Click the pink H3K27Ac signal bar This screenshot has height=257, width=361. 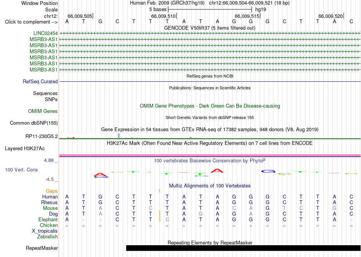(210, 155)
